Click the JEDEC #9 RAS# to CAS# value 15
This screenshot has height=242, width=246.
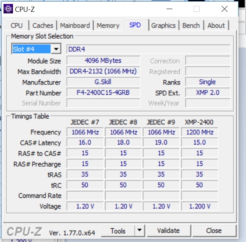pos(161,153)
